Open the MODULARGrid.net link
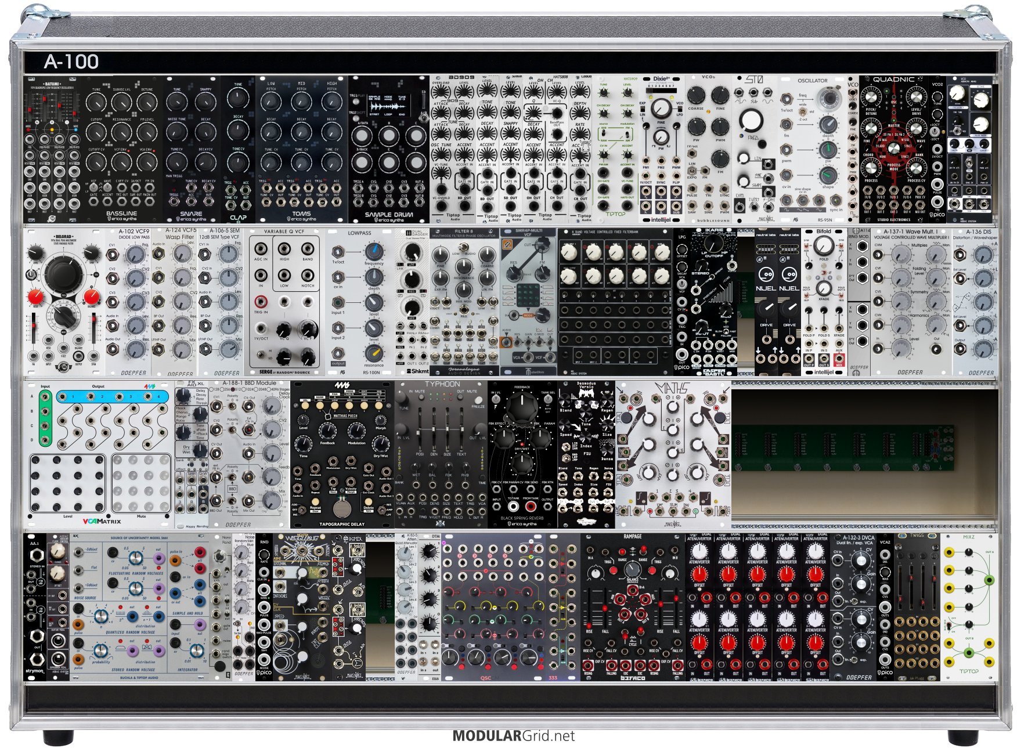The image size is (1028, 748). click(x=513, y=736)
